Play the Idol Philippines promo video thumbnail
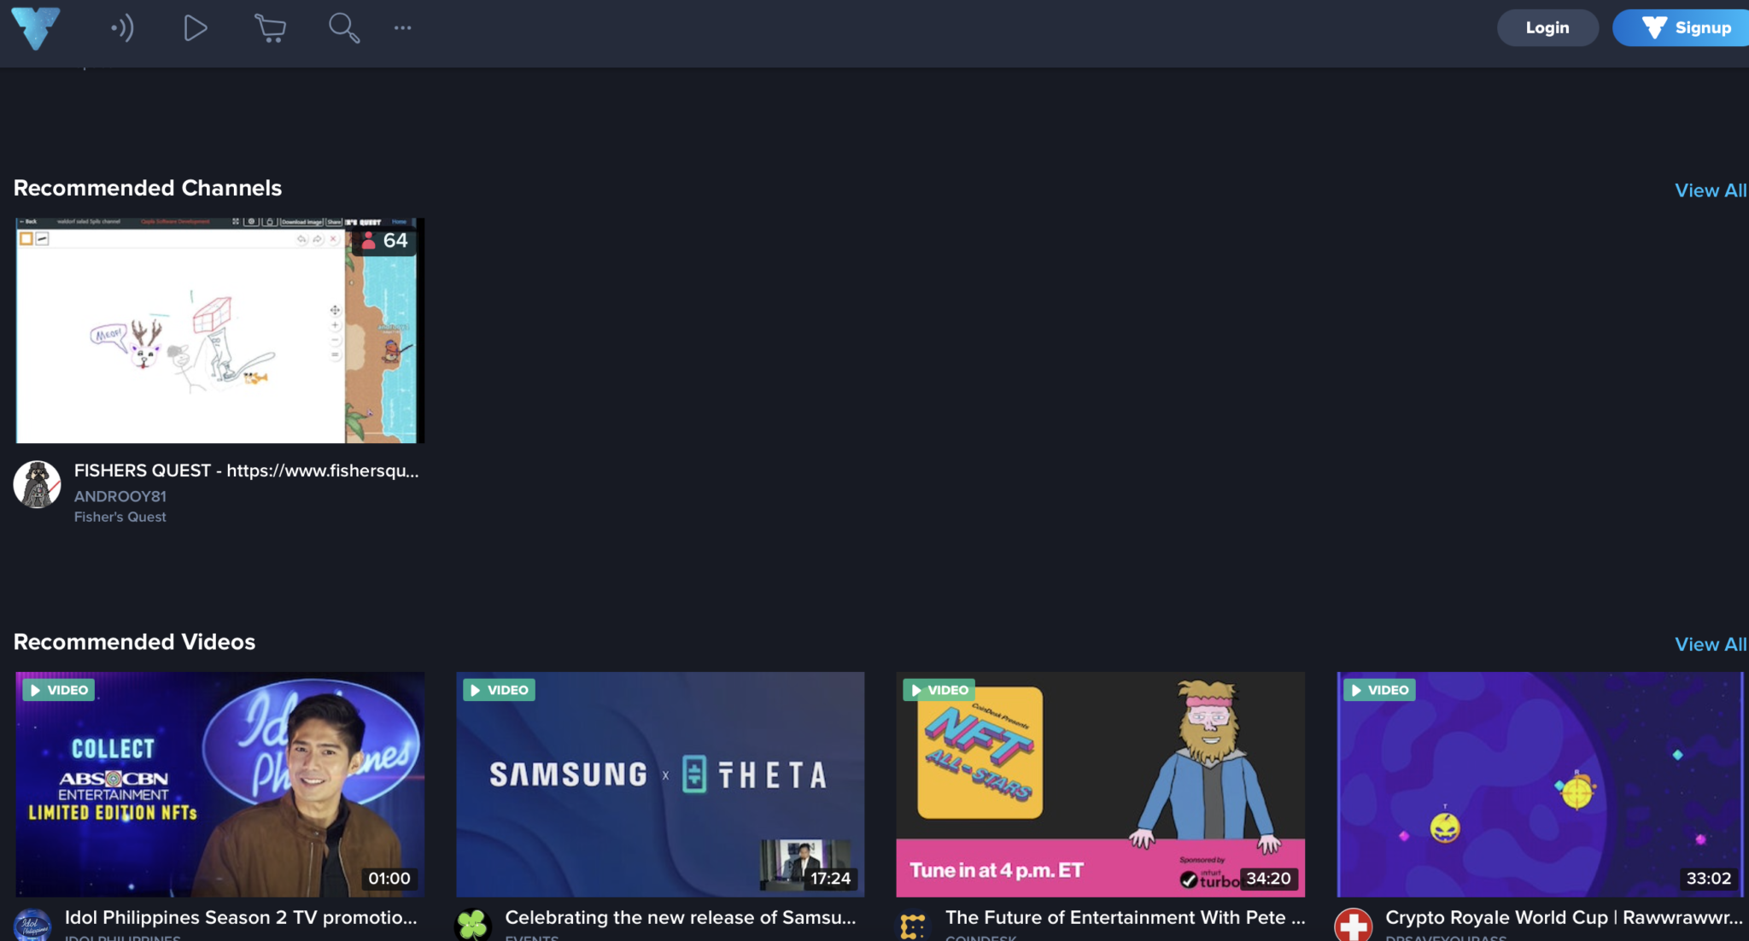The width and height of the screenshot is (1749, 941). 219,784
